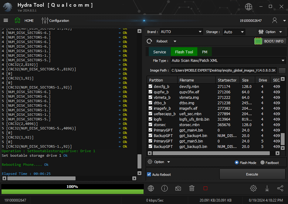
Task: Open Configuration sliders icon
Action: 45,21
